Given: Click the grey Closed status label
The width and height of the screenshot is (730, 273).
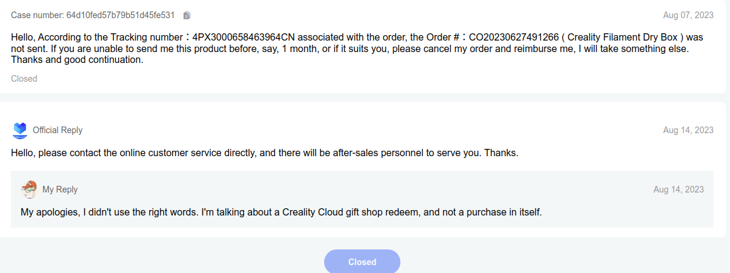Looking at the screenshot, I should [x=24, y=79].
